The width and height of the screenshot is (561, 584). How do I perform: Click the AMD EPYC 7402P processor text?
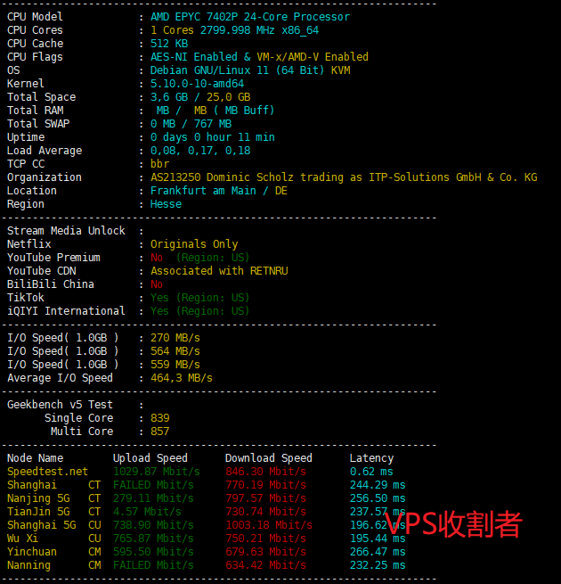click(249, 17)
